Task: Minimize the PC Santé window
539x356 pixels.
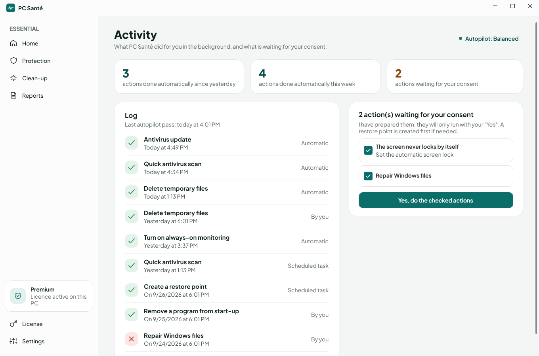Action: [495, 6]
